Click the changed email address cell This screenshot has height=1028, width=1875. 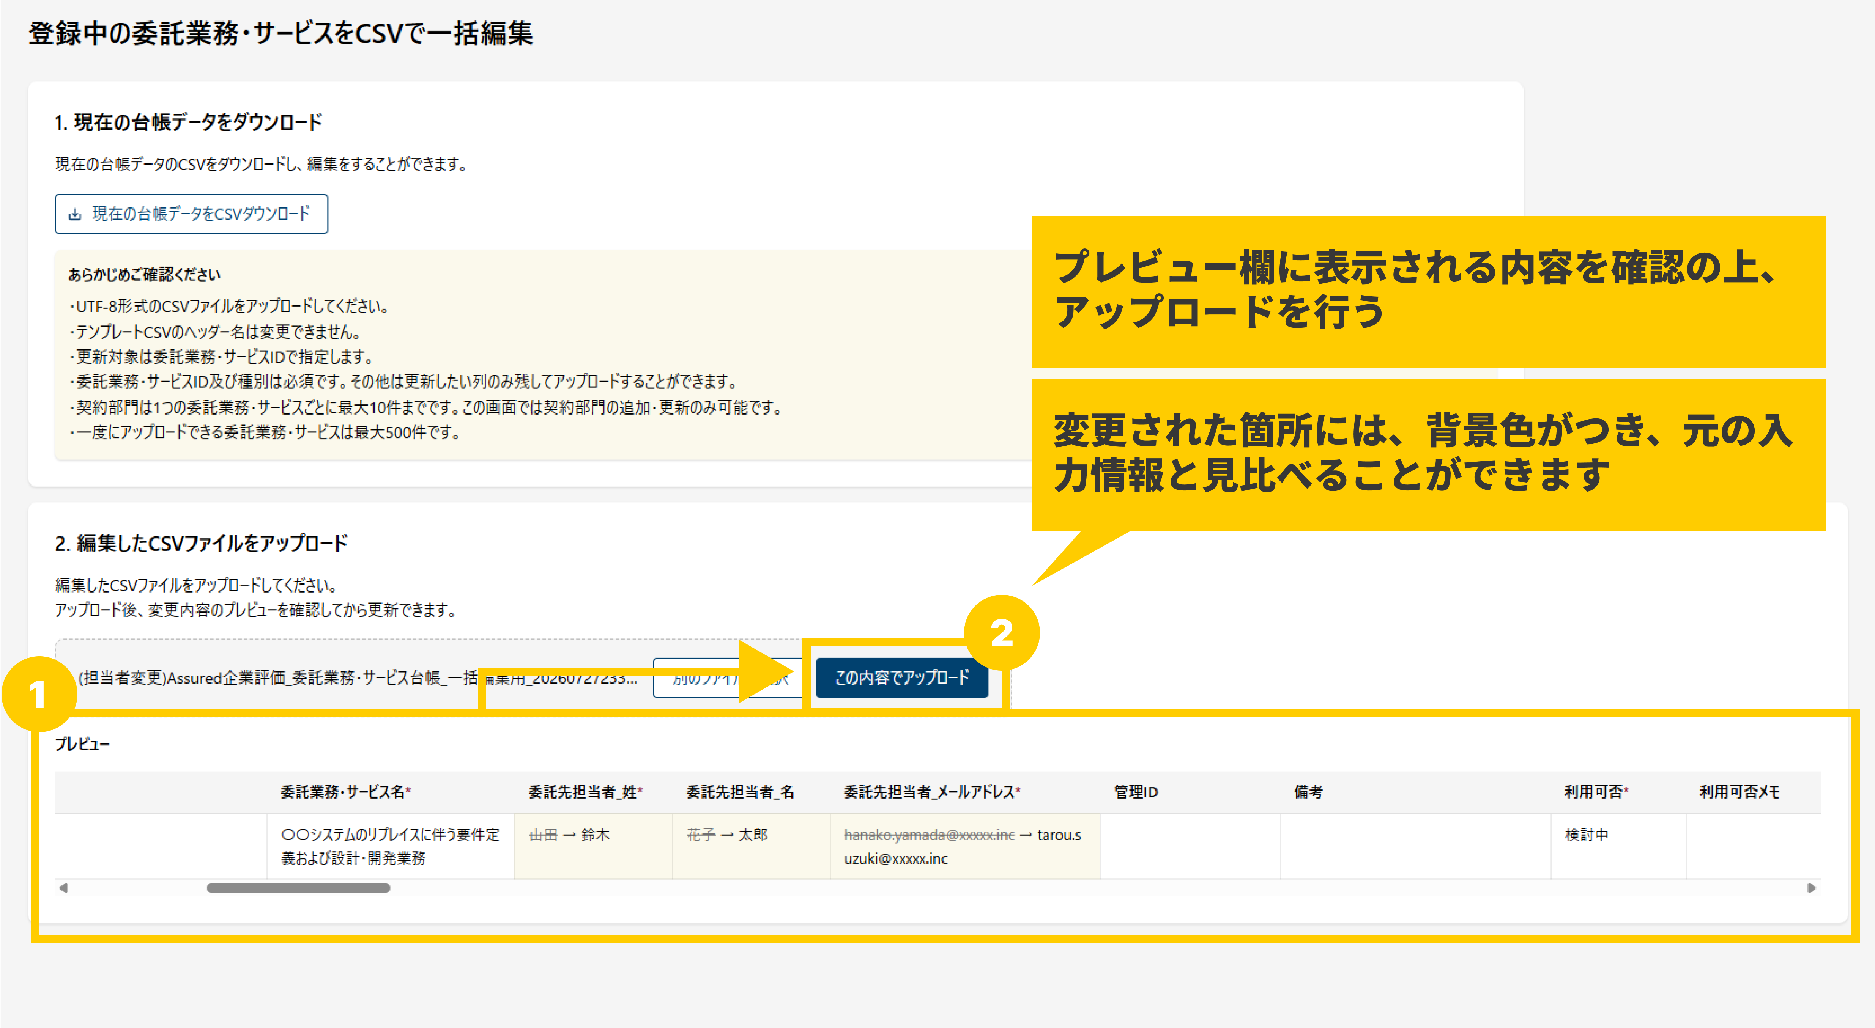pyautogui.click(x=965, y=846)
